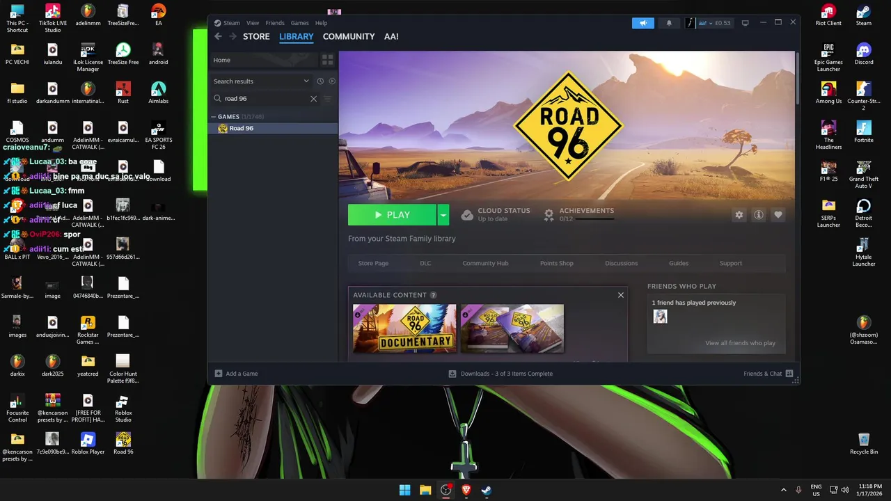Screen dimensions: 891x501
Task: Open the Games menu
Action: (299, 23)
